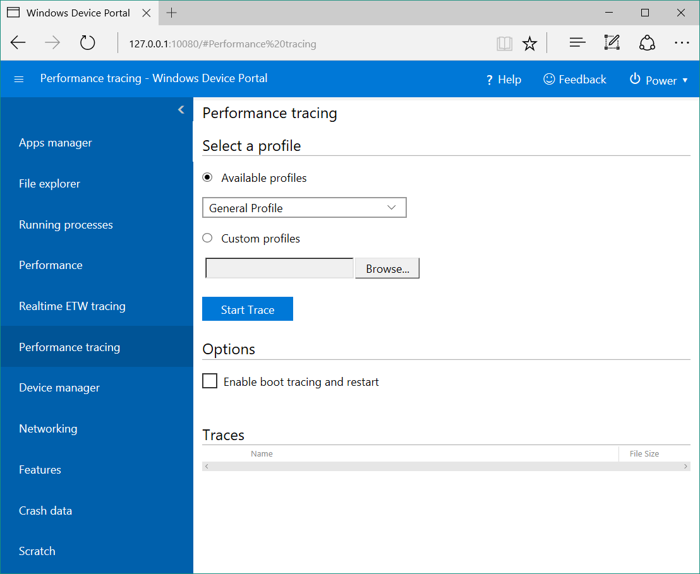
Task: Click the Browse button for custom profiles
Action: [387, 268]
